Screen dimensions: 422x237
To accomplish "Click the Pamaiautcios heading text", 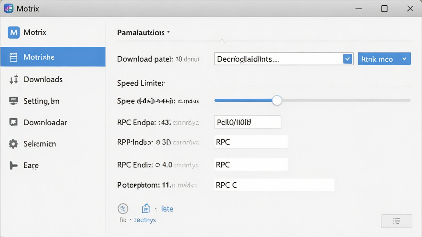I will click(x=141, y=33).
